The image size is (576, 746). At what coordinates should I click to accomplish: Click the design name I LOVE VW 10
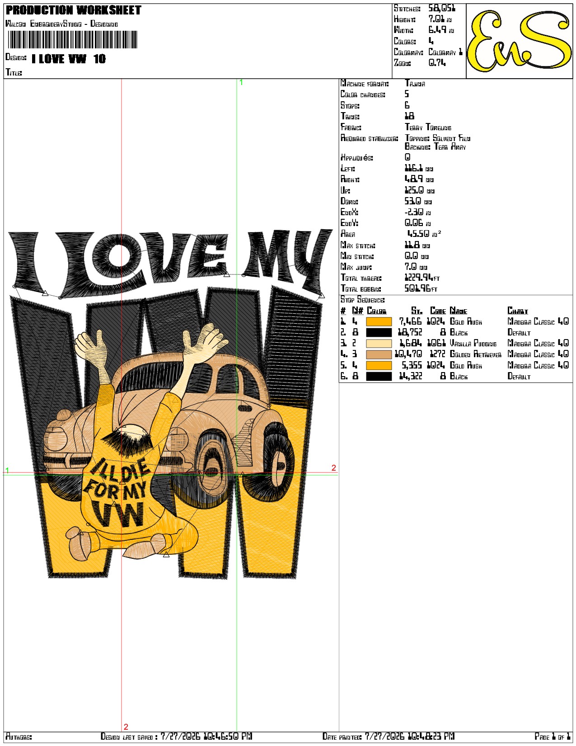pyautogui.click(x=69, y=59)
